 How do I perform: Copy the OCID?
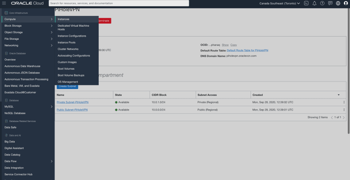pos(234,45)
